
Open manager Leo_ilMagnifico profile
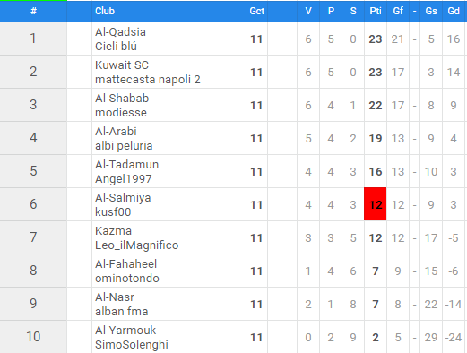136,245
